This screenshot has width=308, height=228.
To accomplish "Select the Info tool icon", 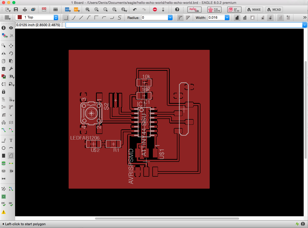I will pos(4,28).
